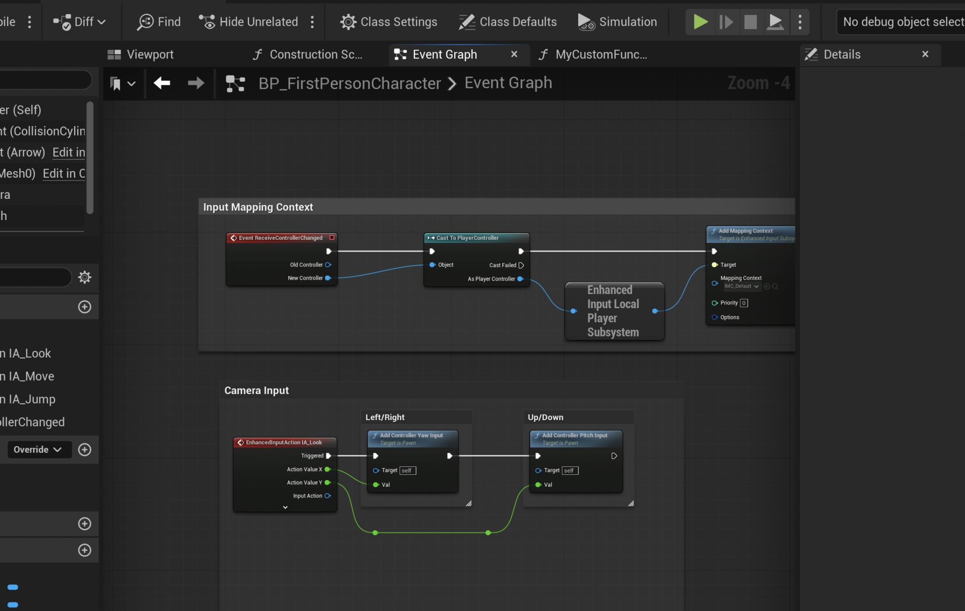Open Class Defaults
Screen dimensions: 965x611
[x=507, y=22]
